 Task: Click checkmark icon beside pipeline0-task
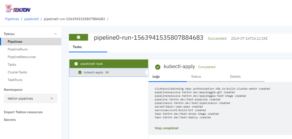76,64
